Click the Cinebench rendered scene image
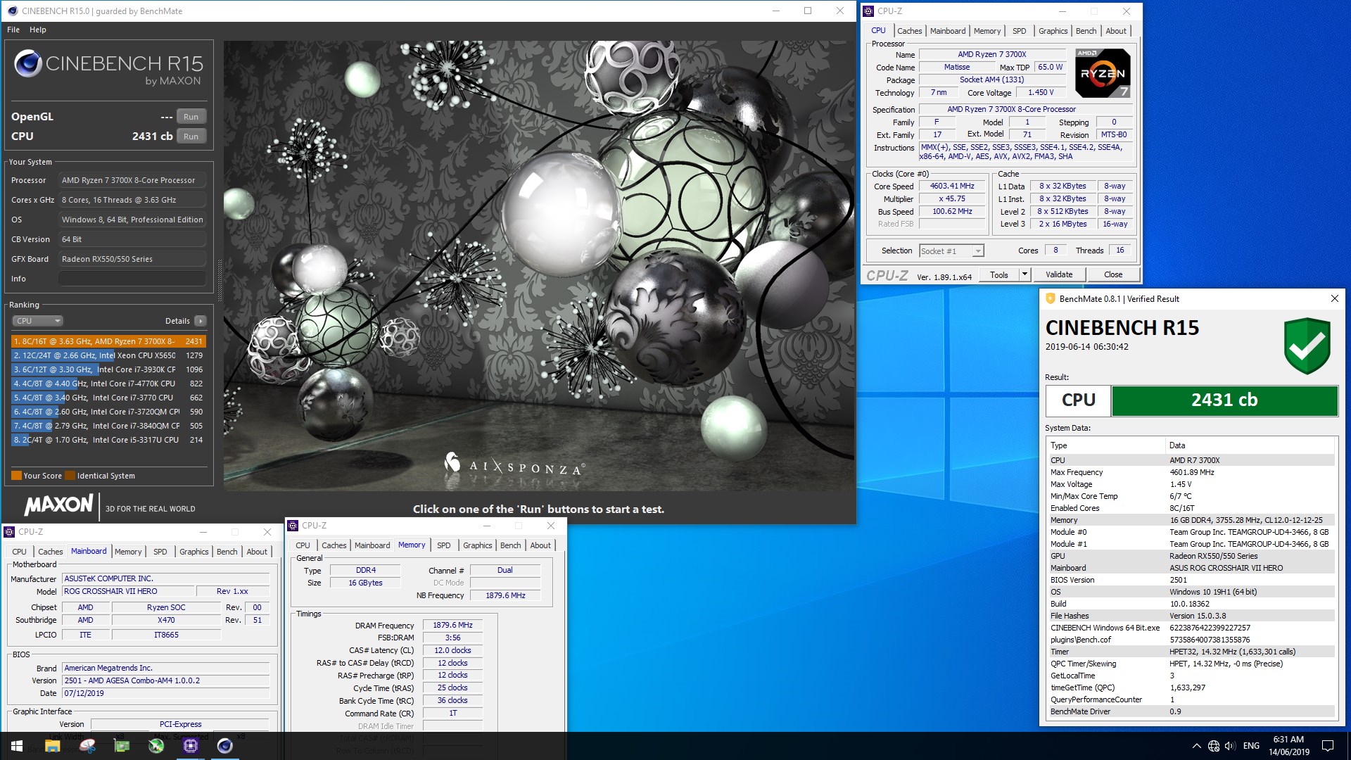Viewport: 1351px width, 760px height. pyautogui.click(x=539, y=265)
